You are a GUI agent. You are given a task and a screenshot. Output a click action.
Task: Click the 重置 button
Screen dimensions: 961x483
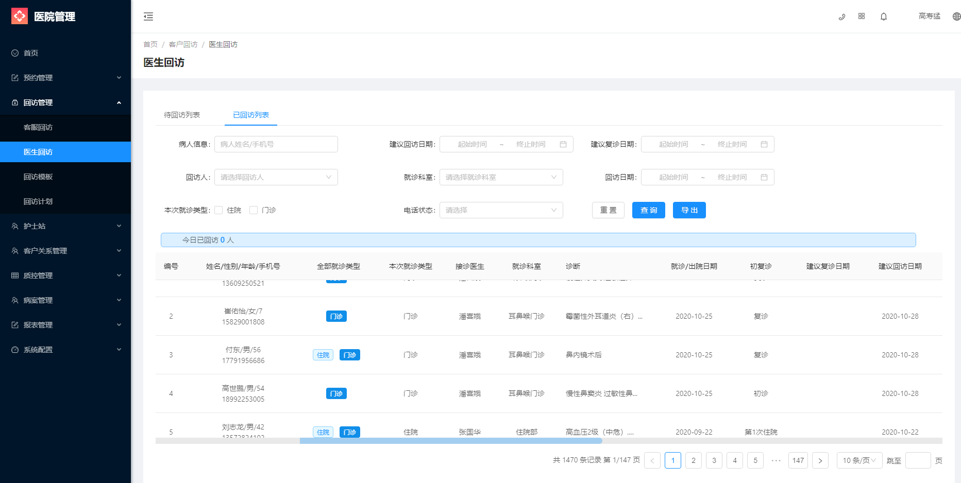coord(608,210)
